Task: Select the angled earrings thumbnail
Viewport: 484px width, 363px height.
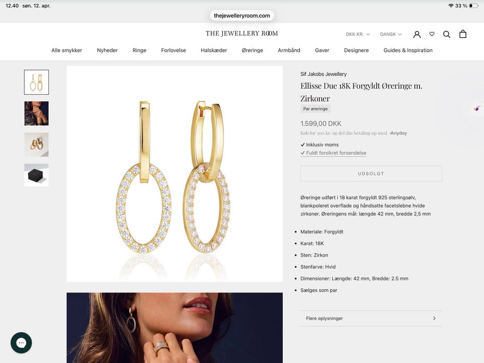Action: pyautogui.click(x=36, y=145)
